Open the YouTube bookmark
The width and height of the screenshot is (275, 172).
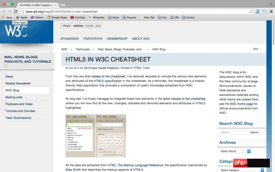point(78,17)
